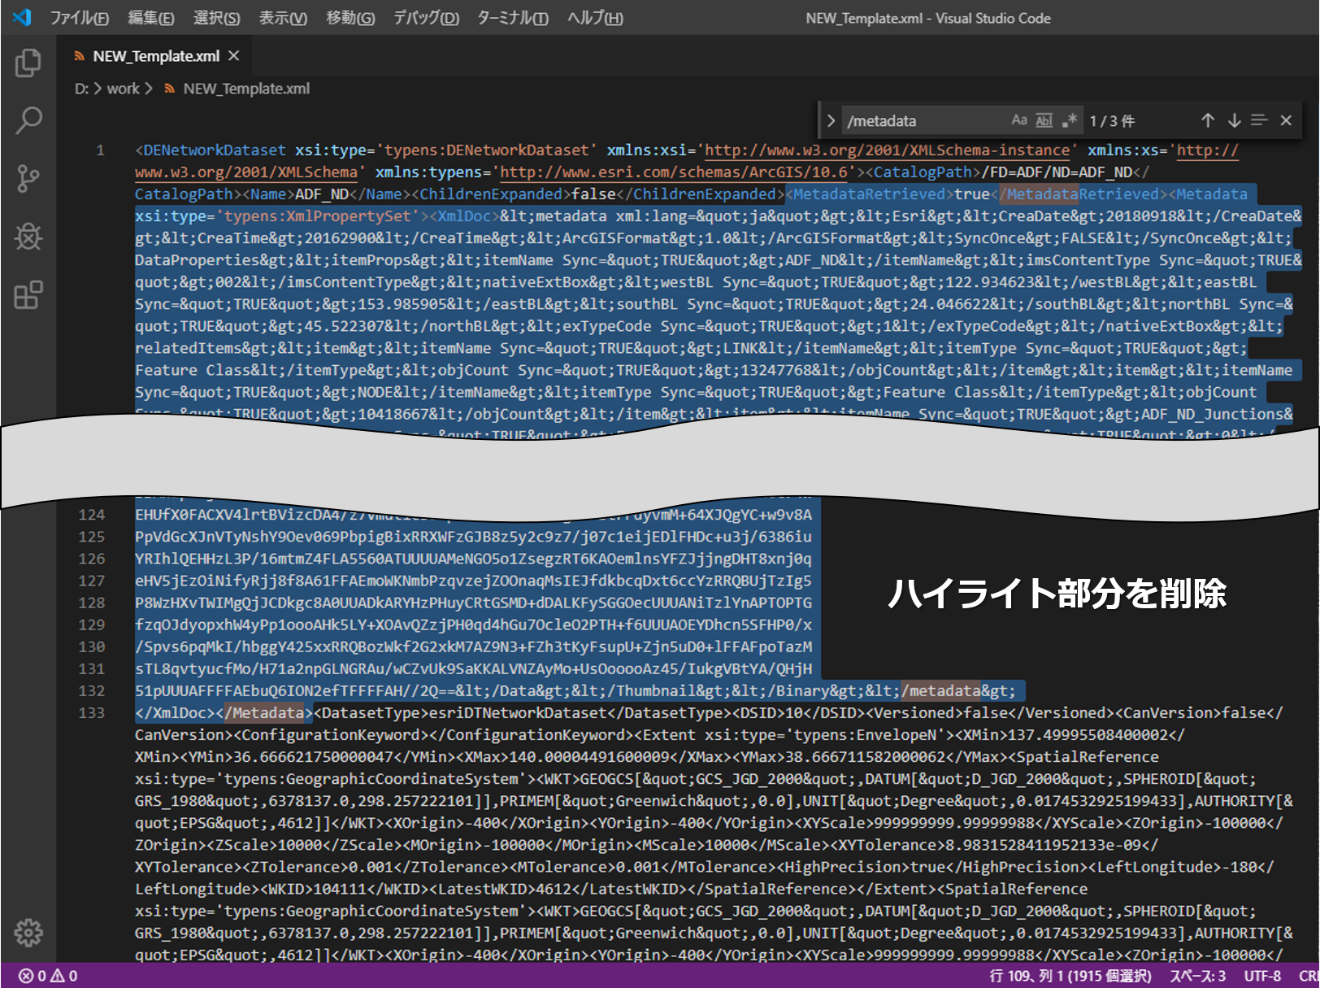Close the find widget
This screenshot has height=988, width=1320.
pos(1286,120)
